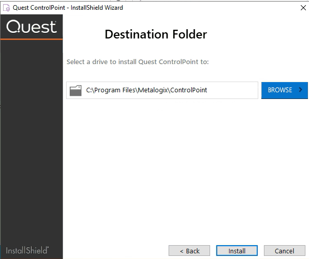Click the installer icon in the title bar
The width and height of the screenshot is (309, 259).
(7, 8)
